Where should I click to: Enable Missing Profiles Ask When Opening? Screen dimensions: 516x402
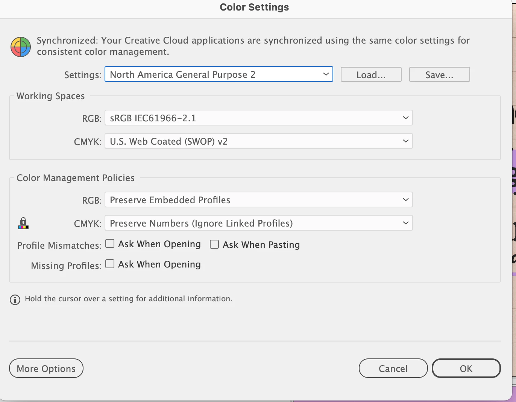click(110, 264)
